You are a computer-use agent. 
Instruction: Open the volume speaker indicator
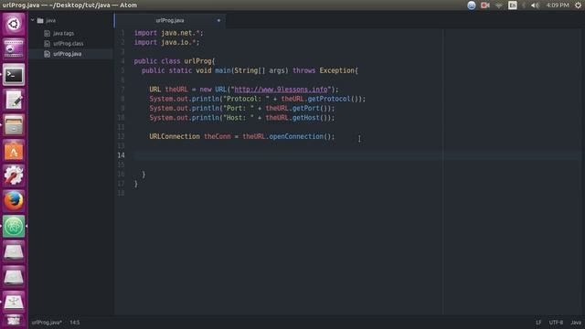[535, 5]
